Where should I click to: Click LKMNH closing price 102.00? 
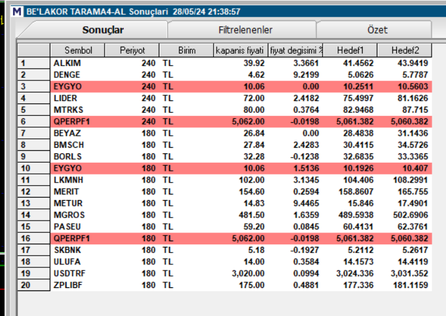[x=252, y=180]
